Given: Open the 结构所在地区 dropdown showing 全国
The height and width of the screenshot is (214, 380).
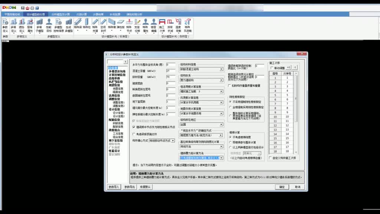Looking at the screenshot, I should (x=221, y=124).
